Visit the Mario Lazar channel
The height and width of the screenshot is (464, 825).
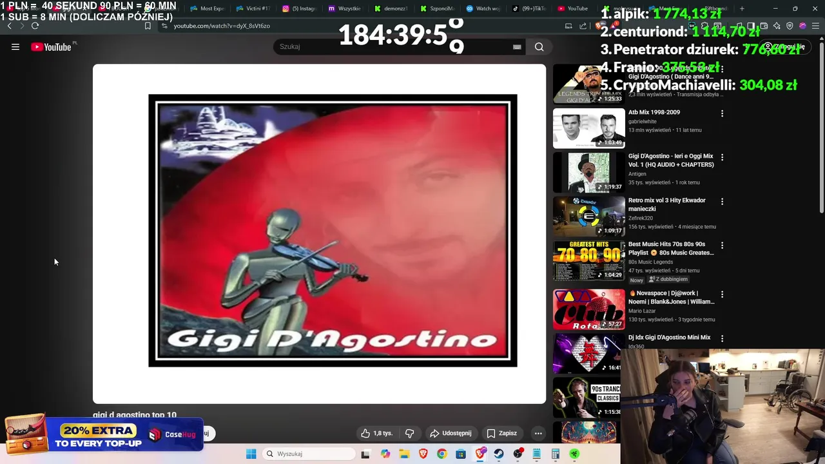point(642,311)
